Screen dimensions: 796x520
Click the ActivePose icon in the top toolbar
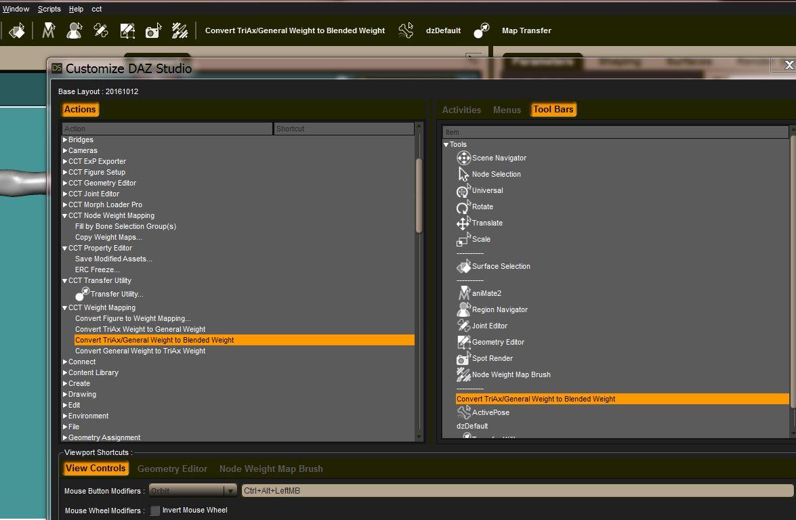tap(406, 30)
